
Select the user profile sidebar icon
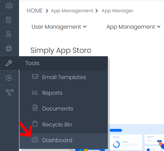(9, 34)
